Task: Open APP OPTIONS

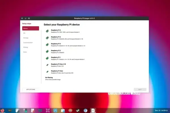Action: [x=31, y=90]
